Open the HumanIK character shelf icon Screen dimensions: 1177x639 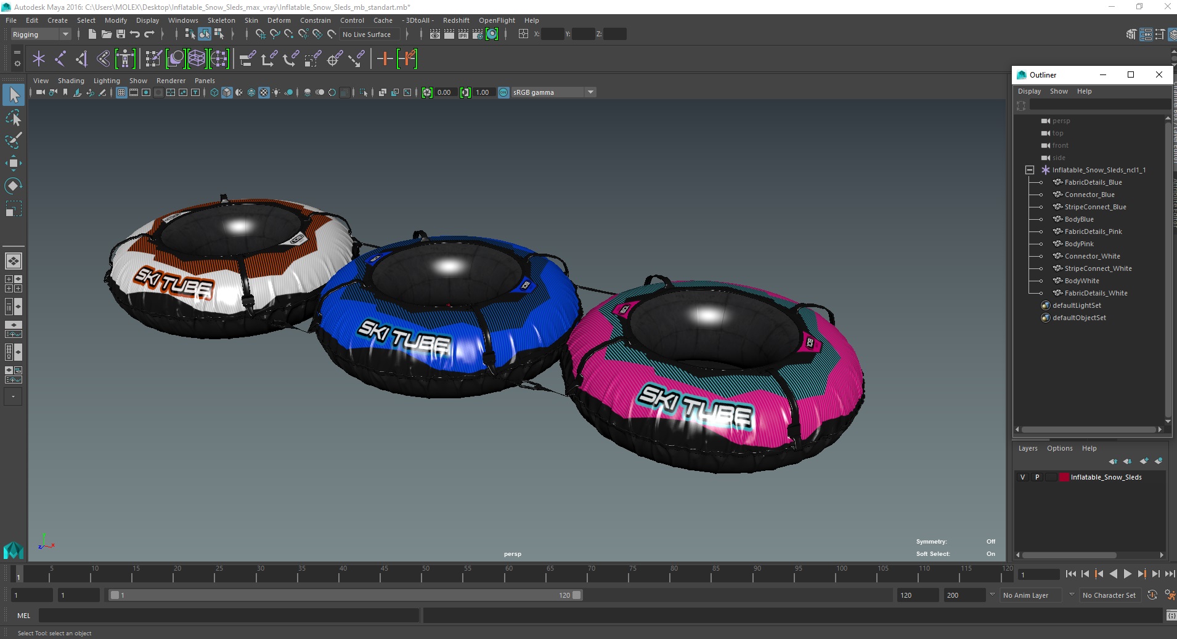125,59
